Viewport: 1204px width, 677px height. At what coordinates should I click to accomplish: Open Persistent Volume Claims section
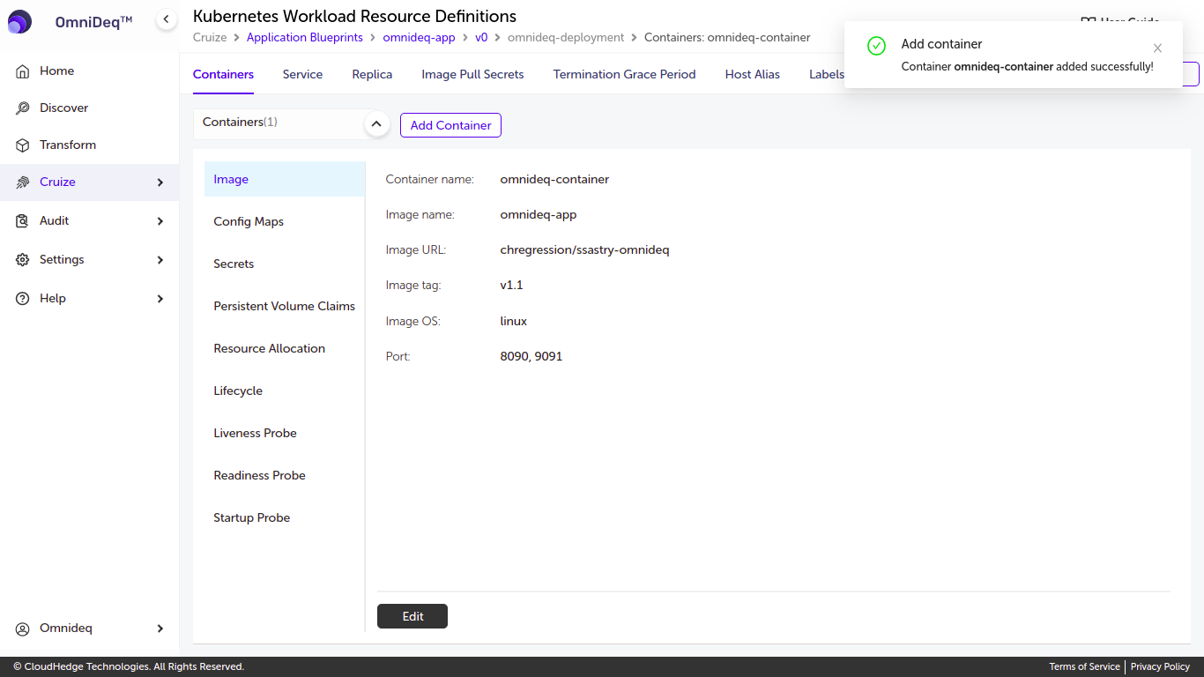[x=285, y=306]
